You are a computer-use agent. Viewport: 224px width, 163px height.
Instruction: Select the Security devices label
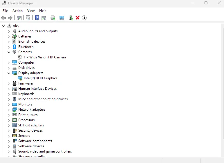[31, 130]
